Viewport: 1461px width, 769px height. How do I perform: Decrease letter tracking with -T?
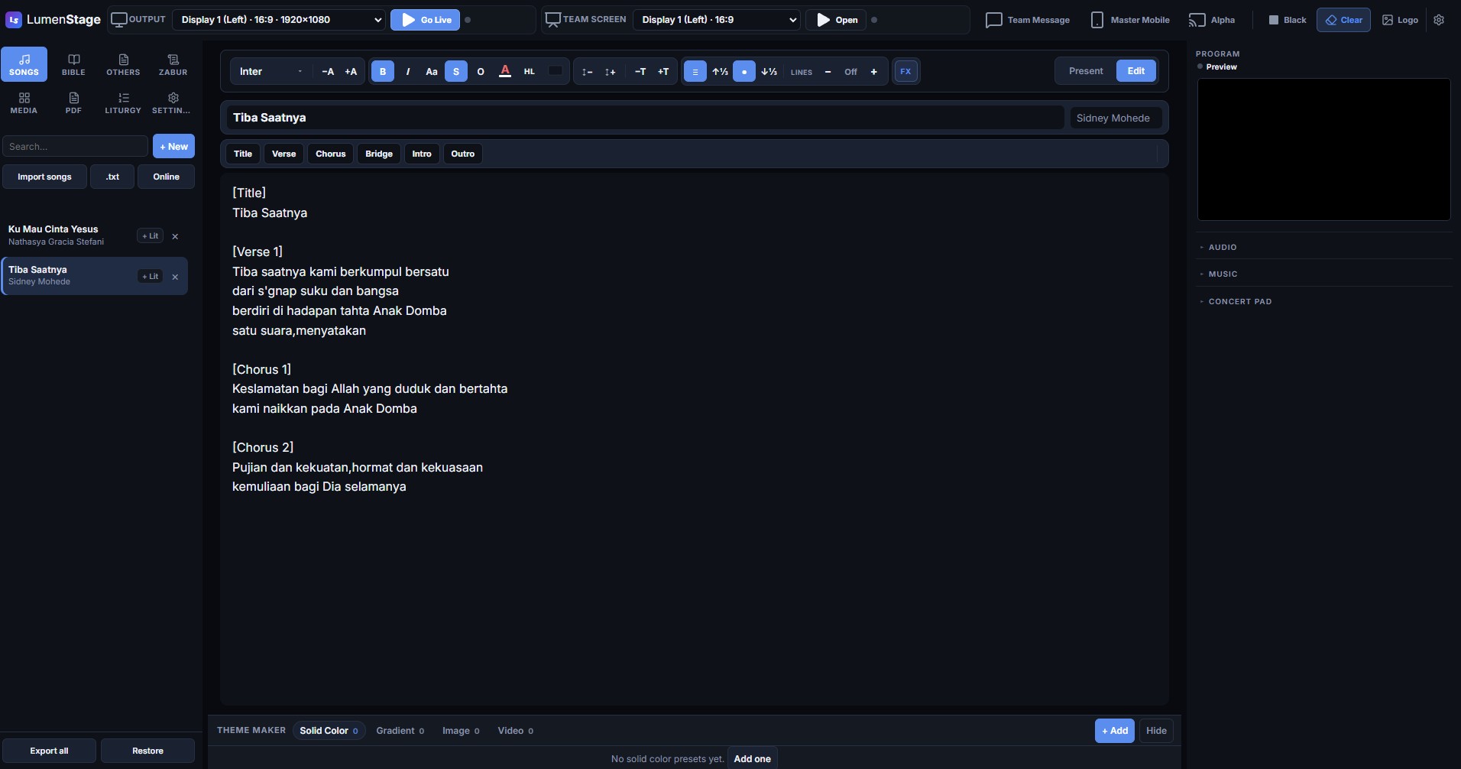[x=640, y=72]
